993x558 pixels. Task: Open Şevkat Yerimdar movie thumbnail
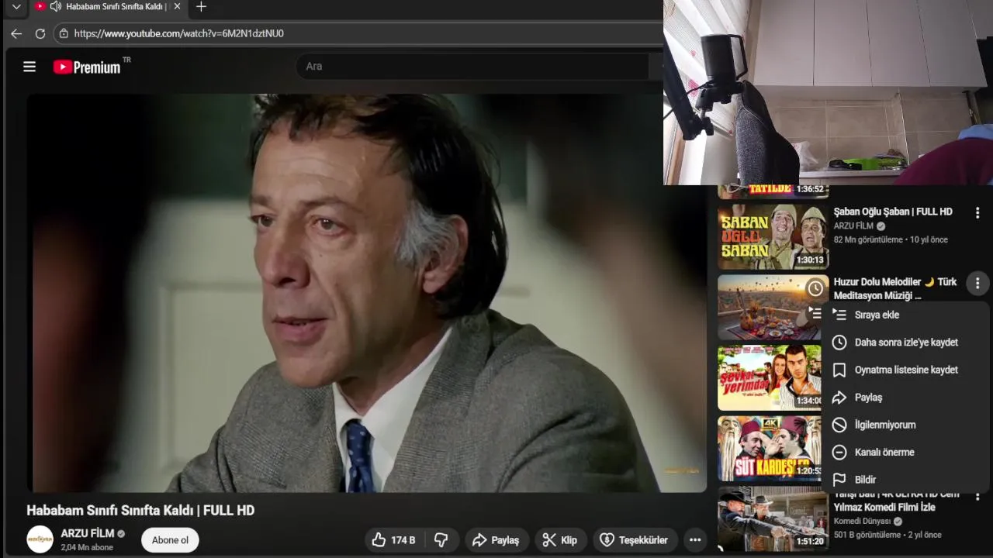tap(770, 378)
